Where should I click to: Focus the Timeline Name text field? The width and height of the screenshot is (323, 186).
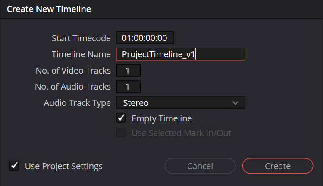tap(180, 54)
